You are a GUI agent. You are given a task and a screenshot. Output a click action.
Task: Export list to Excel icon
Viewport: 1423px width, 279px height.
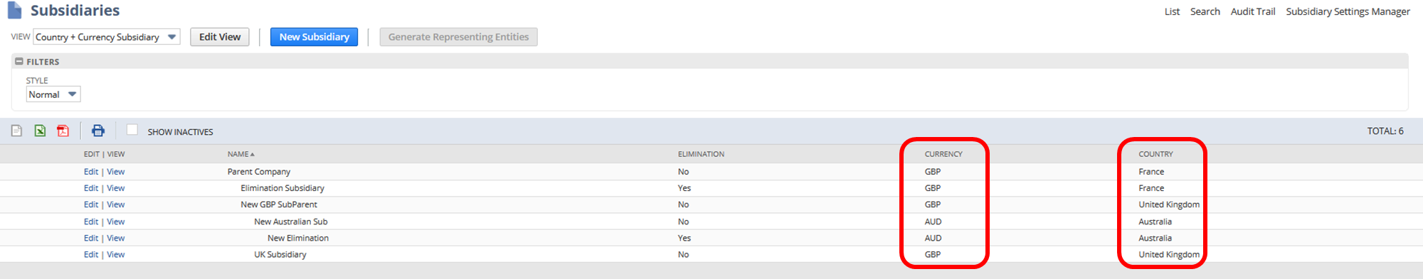pos(40,131)
